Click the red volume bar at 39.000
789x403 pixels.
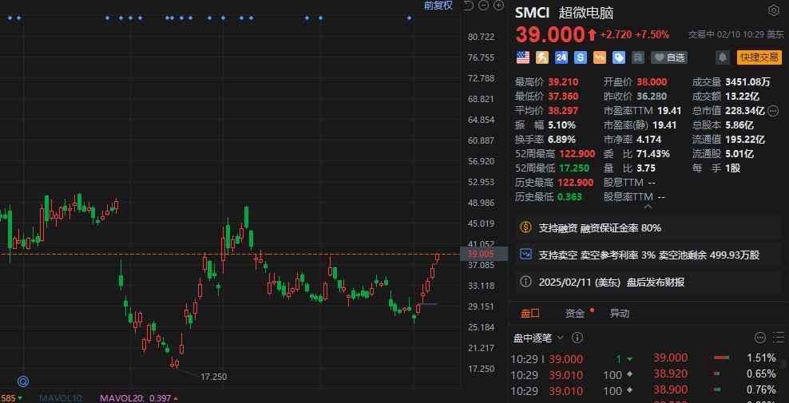(722, 358)
